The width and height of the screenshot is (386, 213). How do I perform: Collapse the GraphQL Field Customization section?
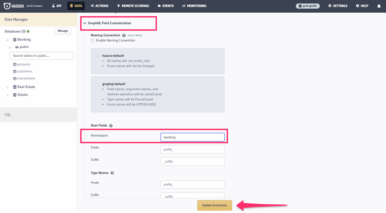point(85,23)
